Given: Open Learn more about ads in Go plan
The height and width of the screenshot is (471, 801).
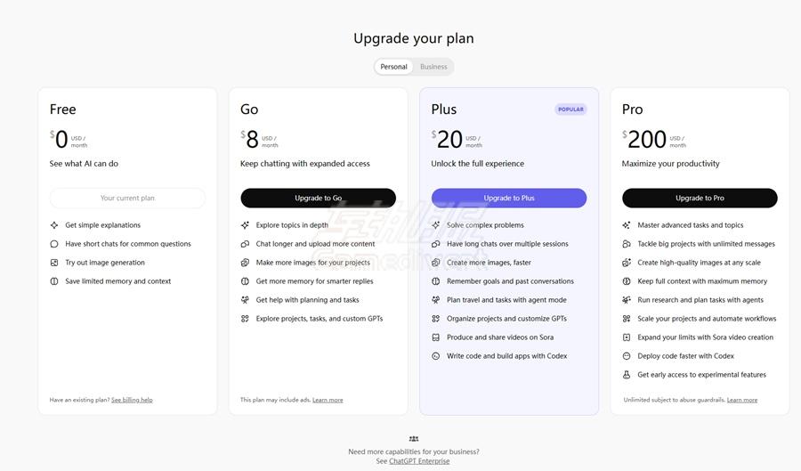Looking at the screenshot, I should 328,400.
